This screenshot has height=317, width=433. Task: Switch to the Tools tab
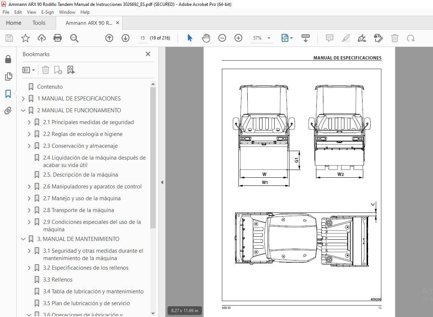pyautogui.click(x=39, y=23)
